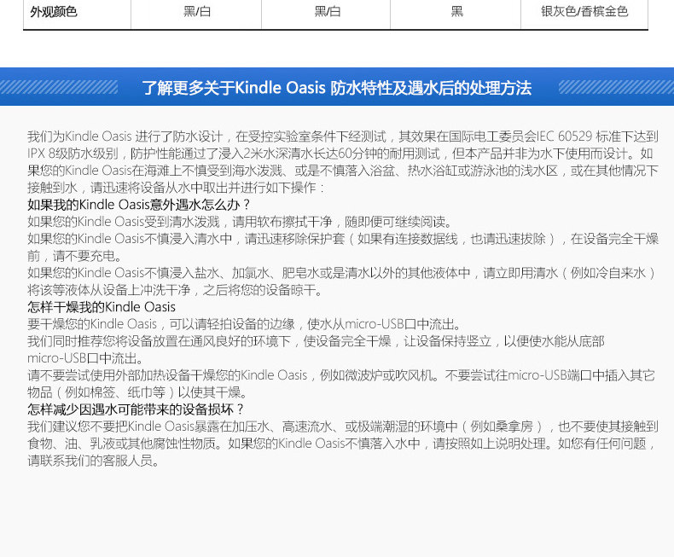Click the line starting '我们为Kindle Oasis 进行了防水设计'

[343, 136]
